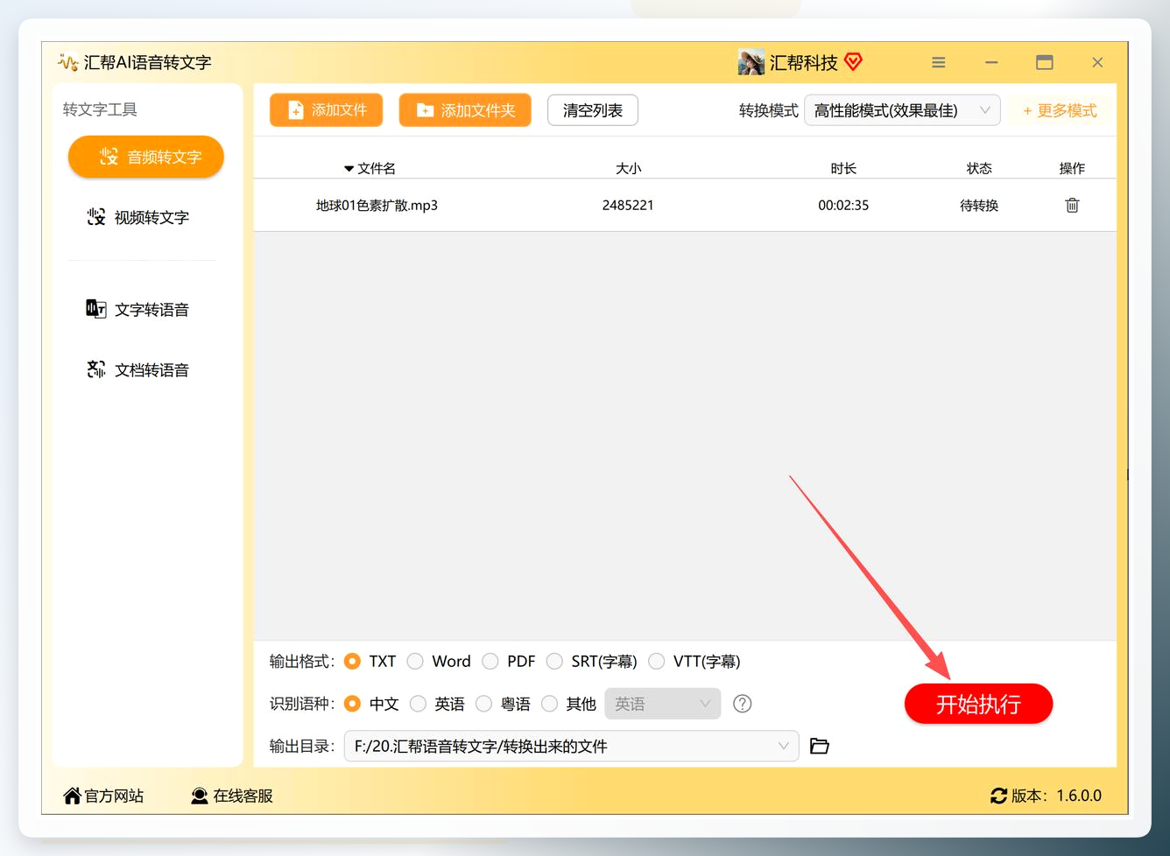The width and height of the screenshot is (1170, 856).
Task: Select PDF output format
Action: [x=490, y=661]
